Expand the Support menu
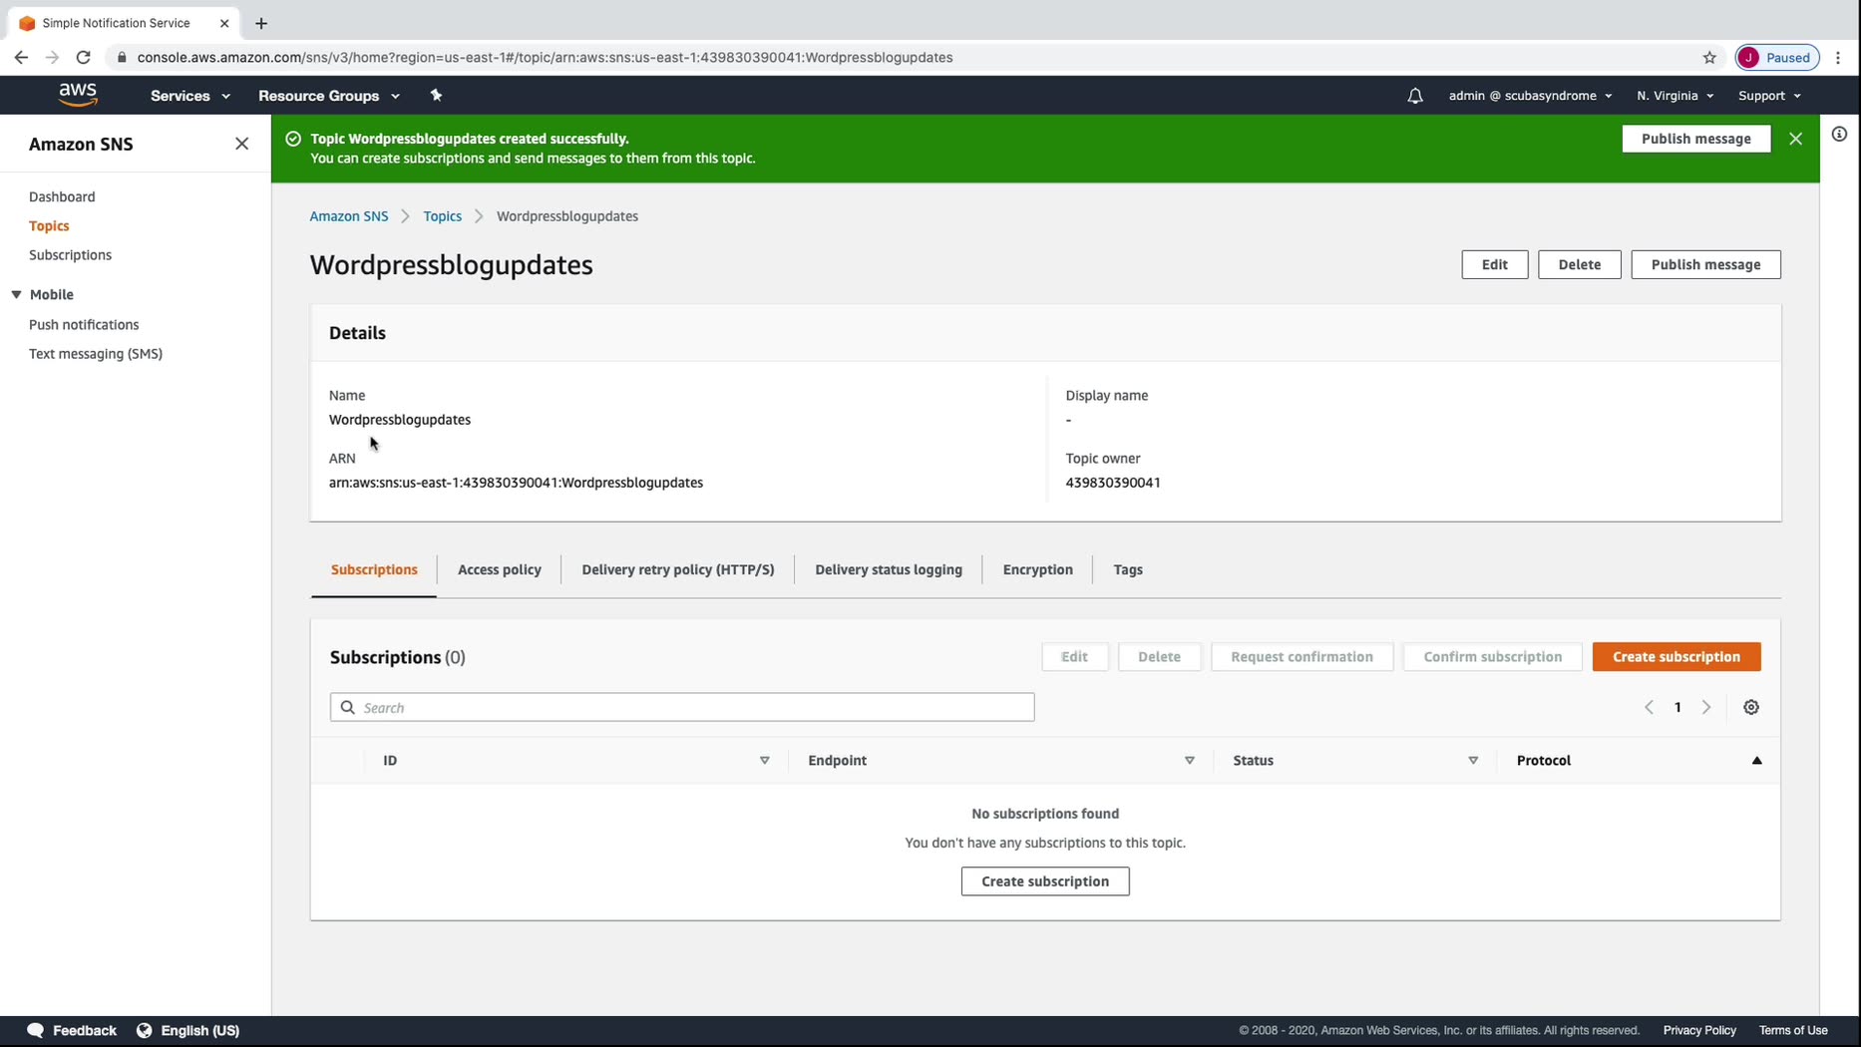Screen dimensions: 1861x1047 pos(1769,96)
